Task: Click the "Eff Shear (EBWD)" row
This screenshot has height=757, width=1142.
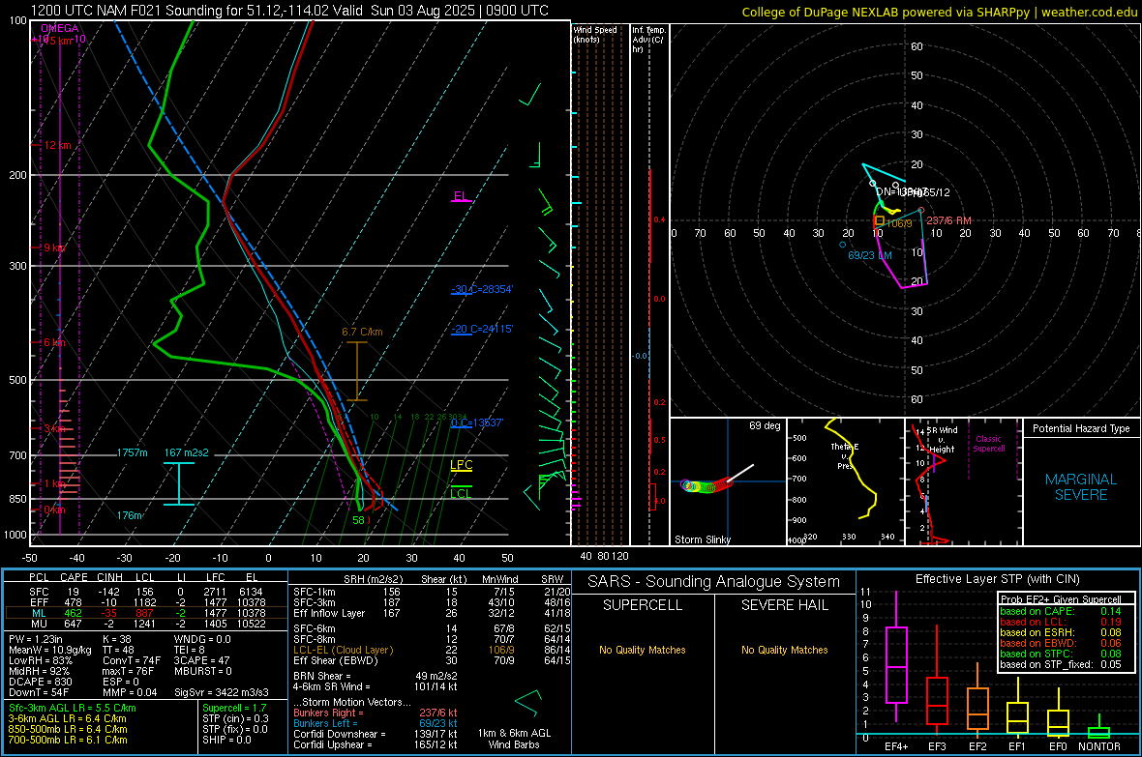Action: [432, 660]
